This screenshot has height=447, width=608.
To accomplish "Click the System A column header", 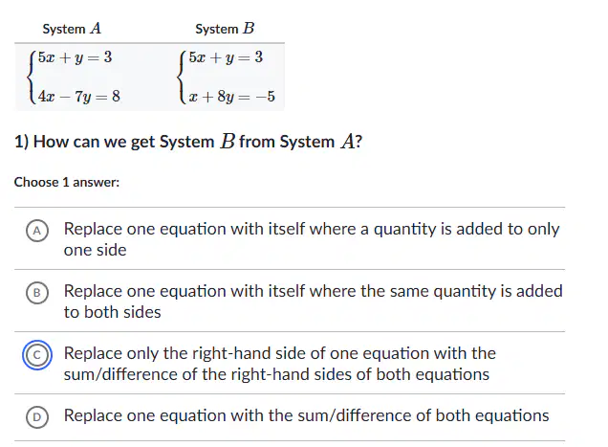I will point(72,29).
